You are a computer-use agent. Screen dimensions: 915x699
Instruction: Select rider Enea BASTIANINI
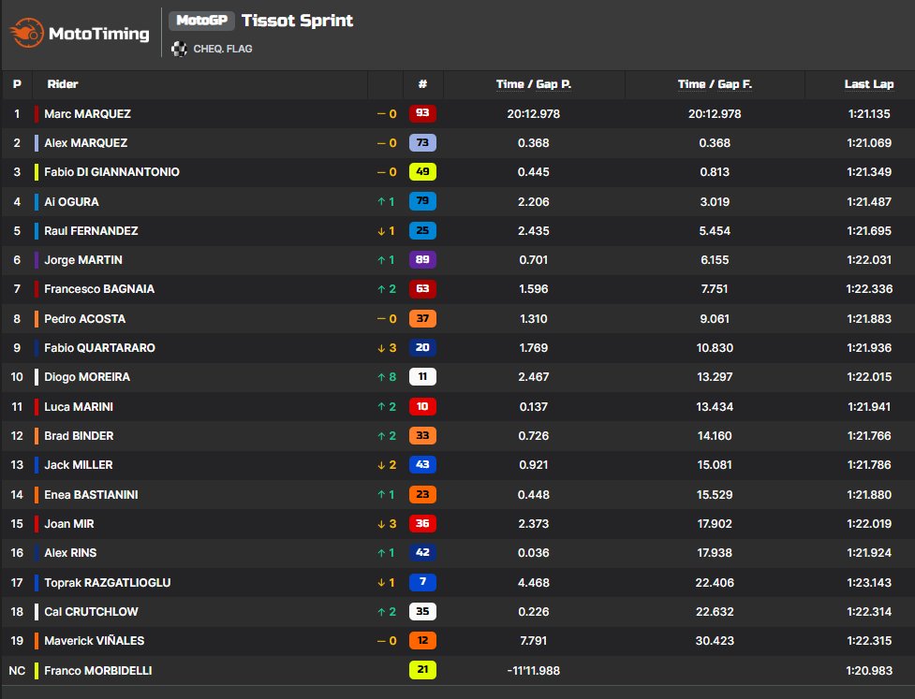click(x=91, y=495)
